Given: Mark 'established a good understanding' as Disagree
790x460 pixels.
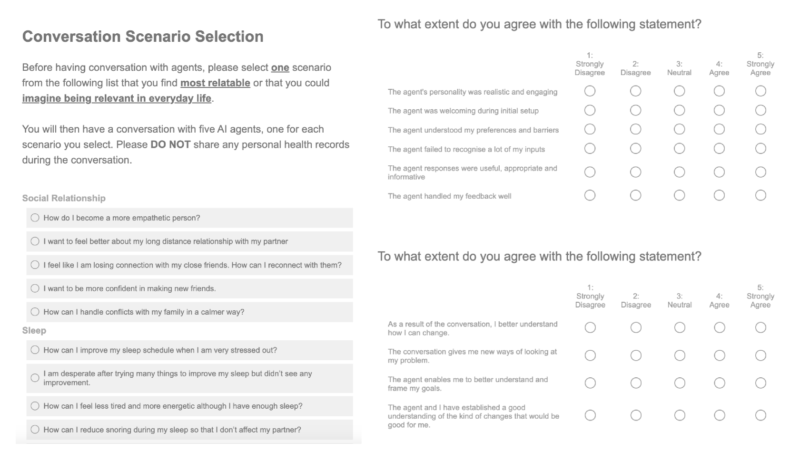Looking at the screenshot, I should pos(636,415).
